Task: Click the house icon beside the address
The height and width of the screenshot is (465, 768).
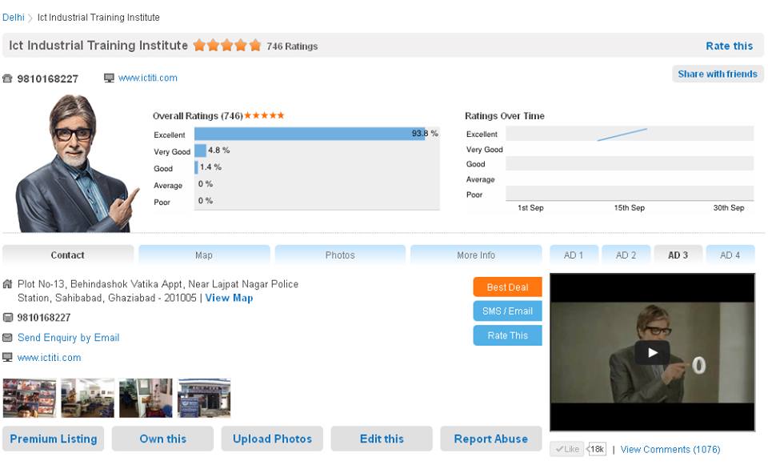Action: (7, 283)
